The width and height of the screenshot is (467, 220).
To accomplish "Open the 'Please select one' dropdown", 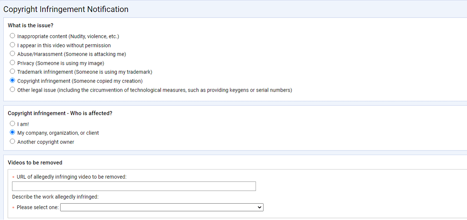I will coord(162,207).
